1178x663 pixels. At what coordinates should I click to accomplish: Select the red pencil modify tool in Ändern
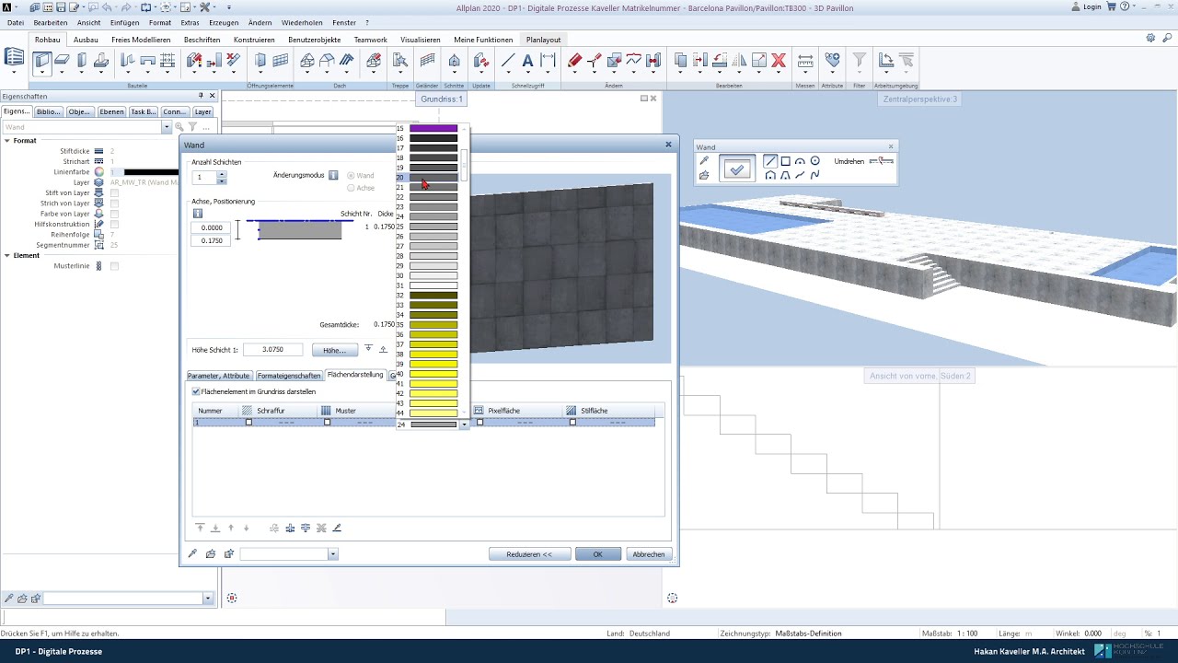(x=574, y=61)
